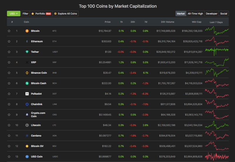Star the Binance Coin row
The image size is (235, 162).
(x=9, y=73)
